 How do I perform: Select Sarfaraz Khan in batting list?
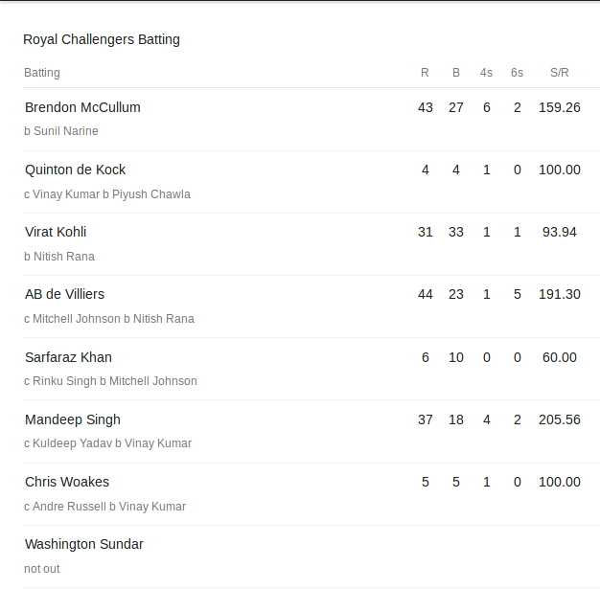(68, 357)
